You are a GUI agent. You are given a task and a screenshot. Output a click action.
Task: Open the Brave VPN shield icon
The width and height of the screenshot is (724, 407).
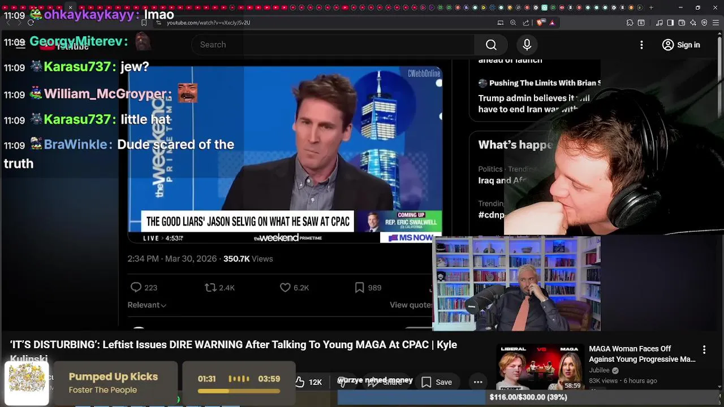click(x=704, y=23)
